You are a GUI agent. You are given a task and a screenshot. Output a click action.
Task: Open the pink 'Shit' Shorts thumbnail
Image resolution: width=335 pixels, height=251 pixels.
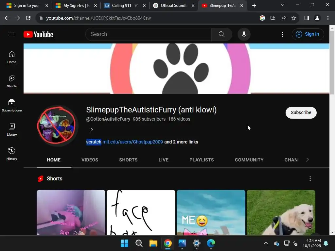[71, 212]
